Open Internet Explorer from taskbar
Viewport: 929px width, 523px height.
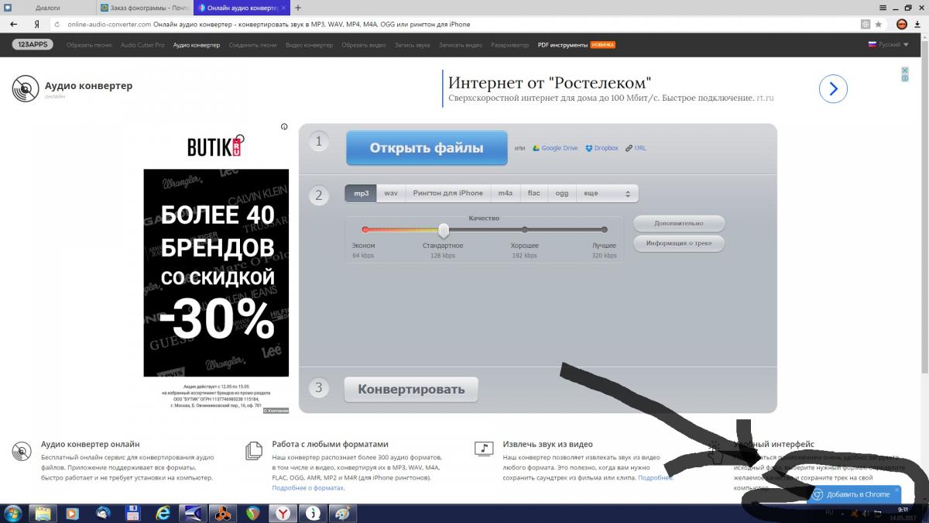163,513
